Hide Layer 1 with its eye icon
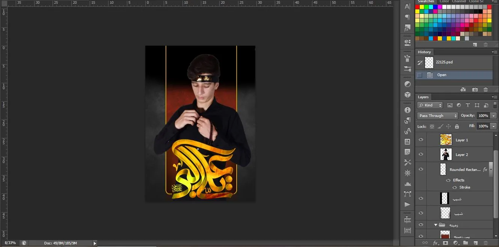 [421, 140]
